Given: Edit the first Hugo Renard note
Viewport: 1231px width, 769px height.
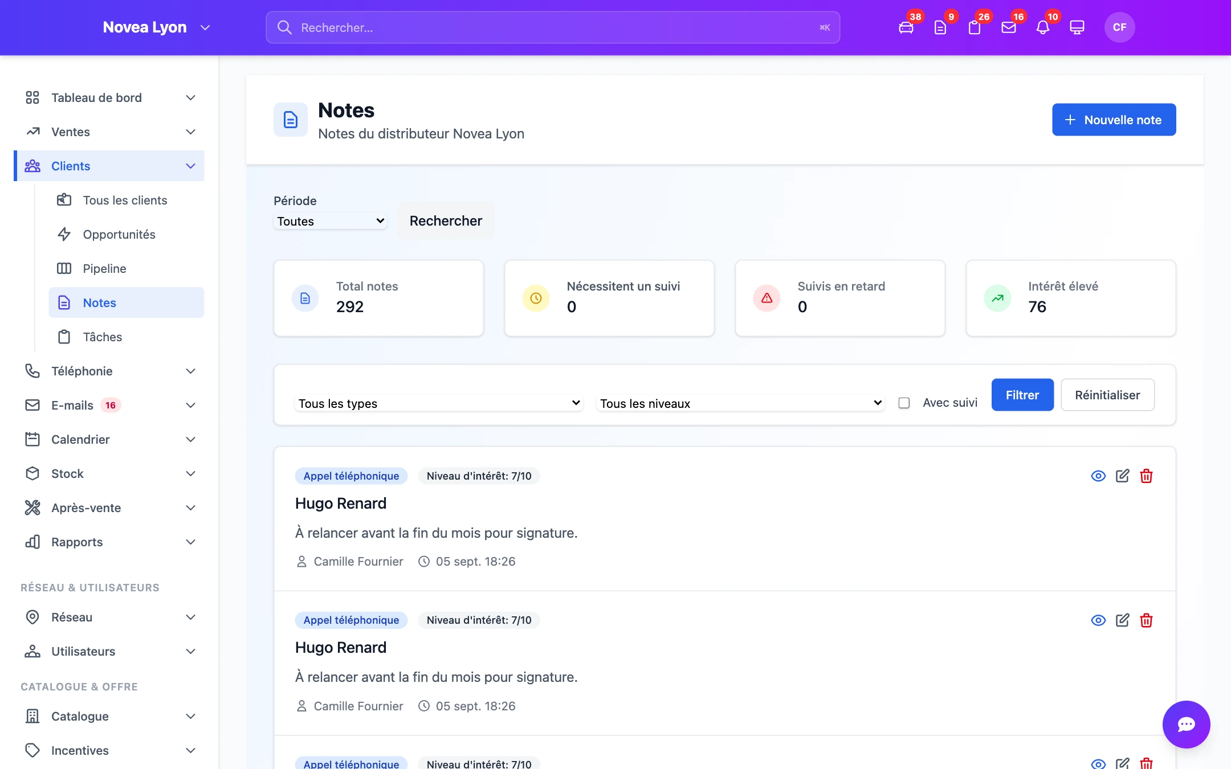Looking at the screenshot, I should [1122, 476].
